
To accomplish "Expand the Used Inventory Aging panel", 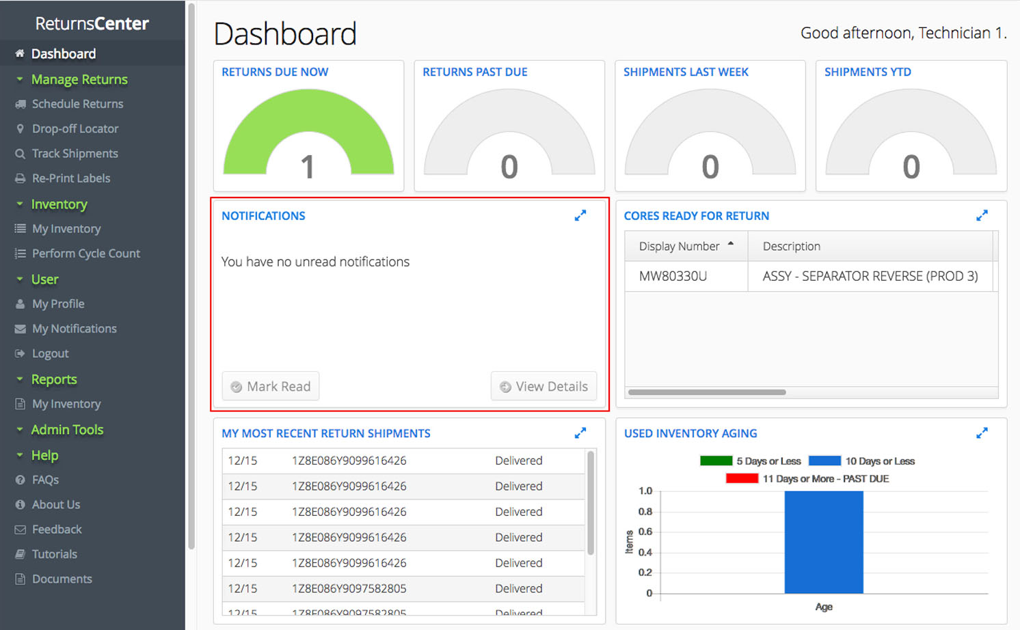I will (982, 433).
